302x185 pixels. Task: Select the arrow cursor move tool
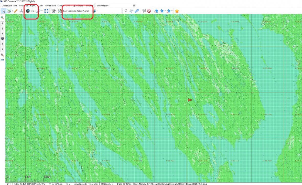click(4, 11)
